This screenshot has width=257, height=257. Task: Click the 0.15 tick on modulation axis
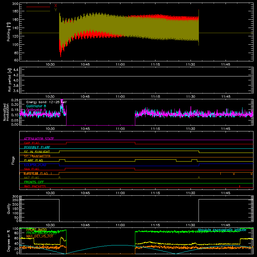(x=15, y=110)
